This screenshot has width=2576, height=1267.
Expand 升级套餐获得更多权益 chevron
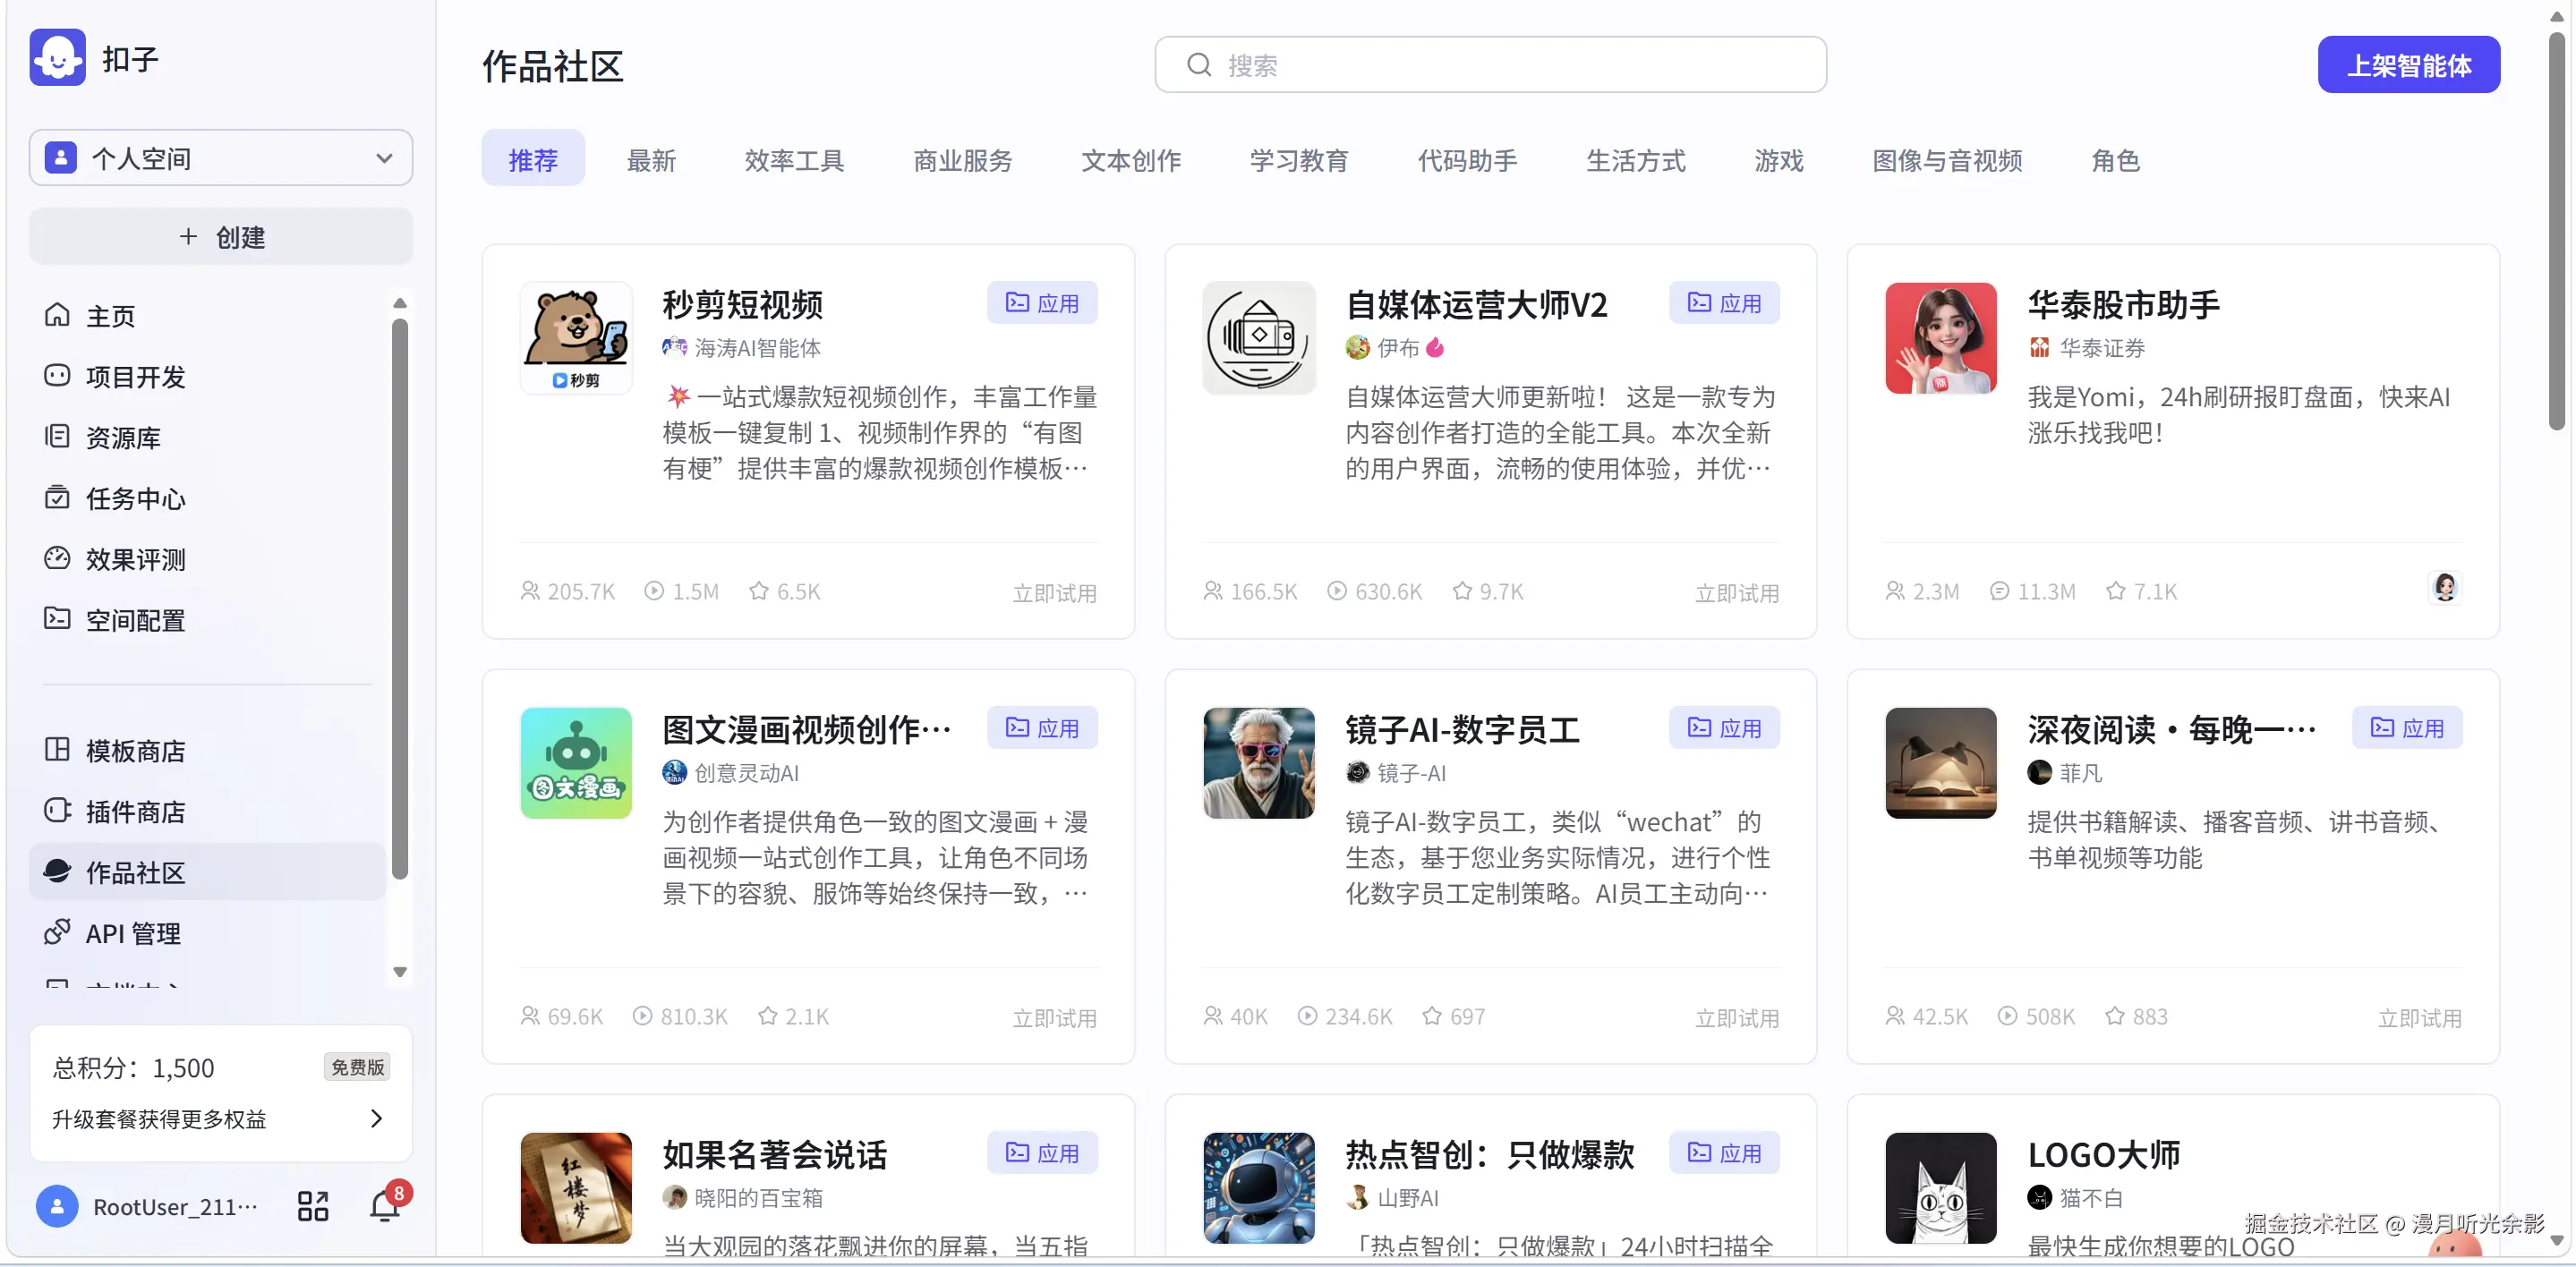coord(376,1118)
